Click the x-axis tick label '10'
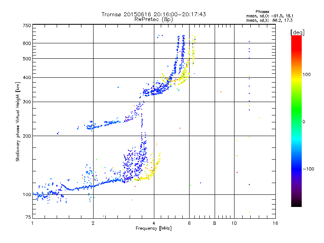The image size is (324, 243). coord(234,223)
